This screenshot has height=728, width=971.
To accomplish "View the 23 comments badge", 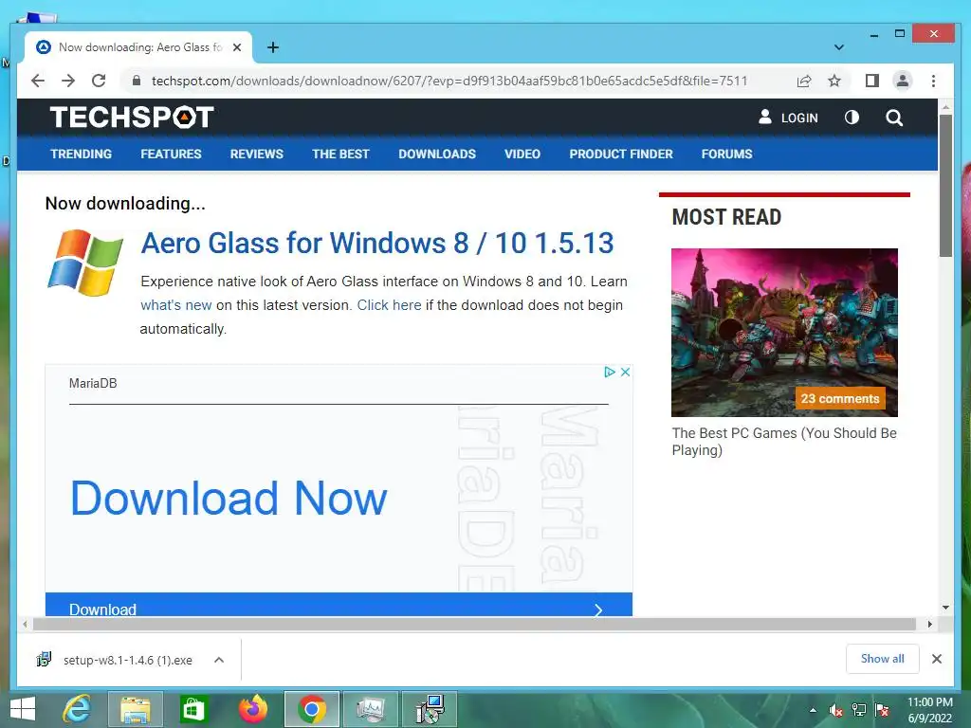I will pyautogui.click(x=840, y=399).
